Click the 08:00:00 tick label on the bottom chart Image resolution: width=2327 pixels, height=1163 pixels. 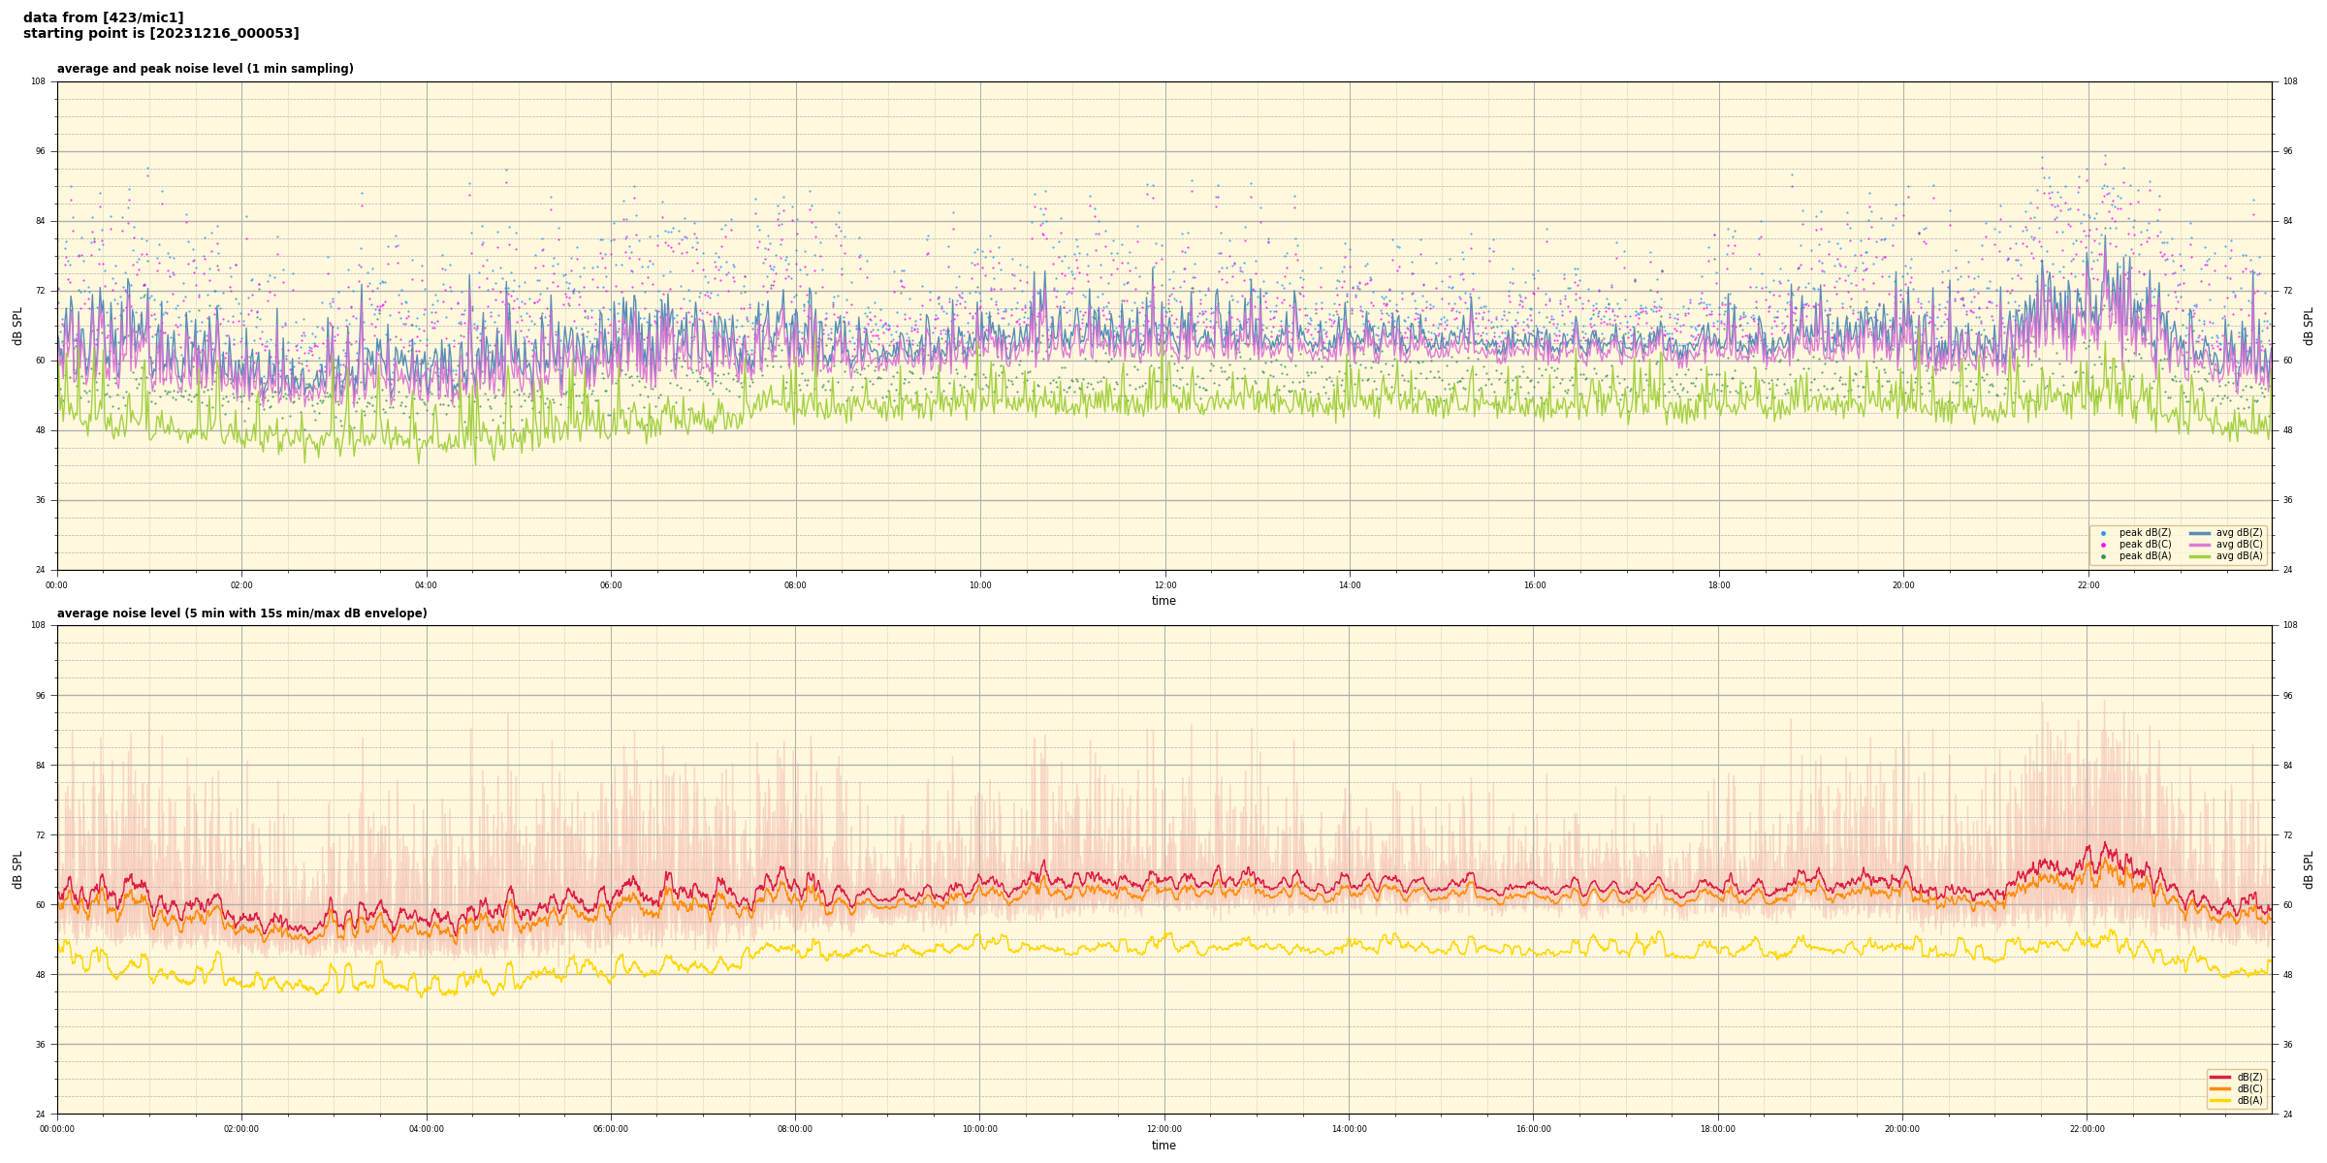[795, 1129]
